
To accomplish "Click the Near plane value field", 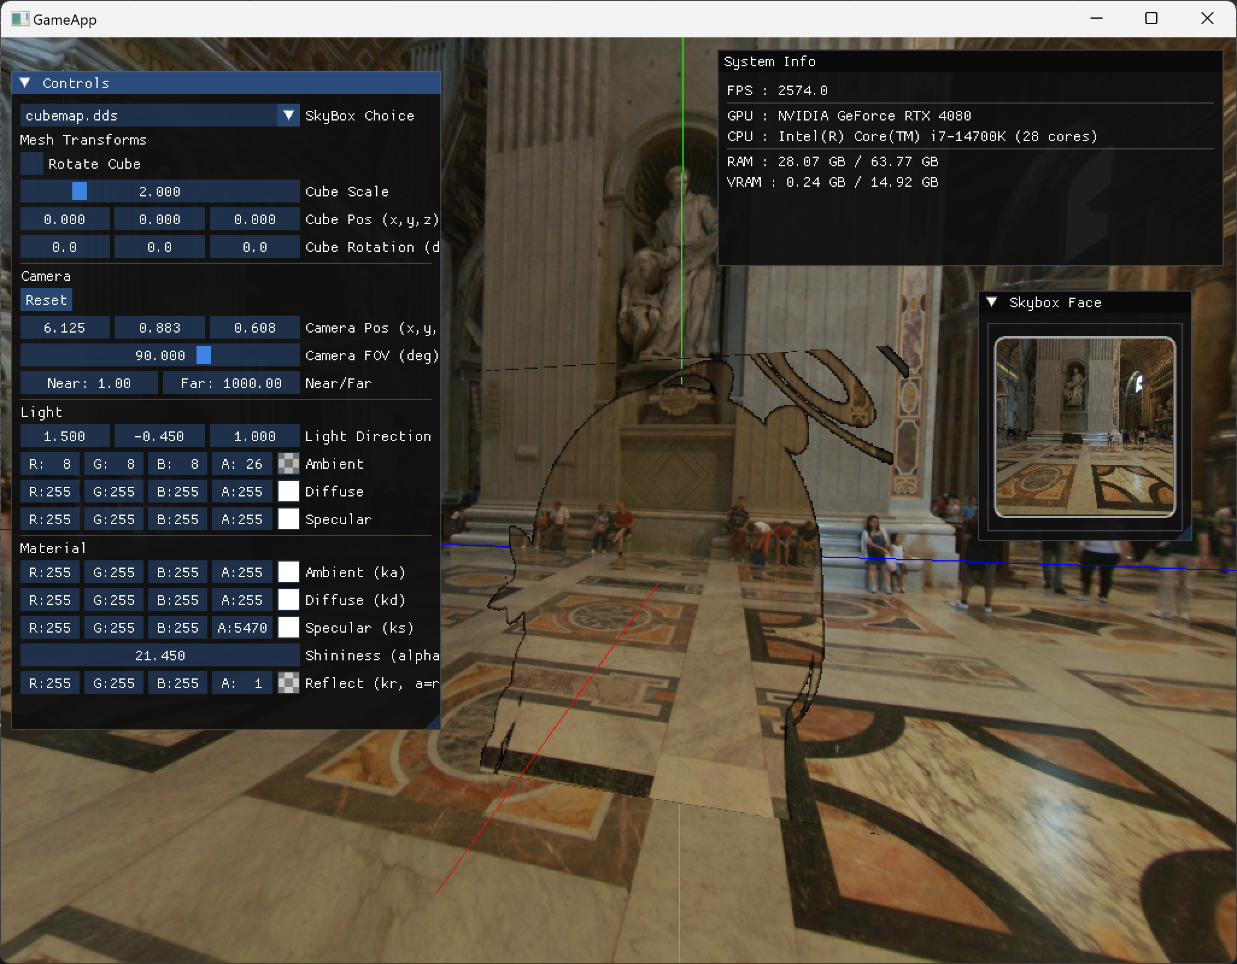I will point(89,383).
